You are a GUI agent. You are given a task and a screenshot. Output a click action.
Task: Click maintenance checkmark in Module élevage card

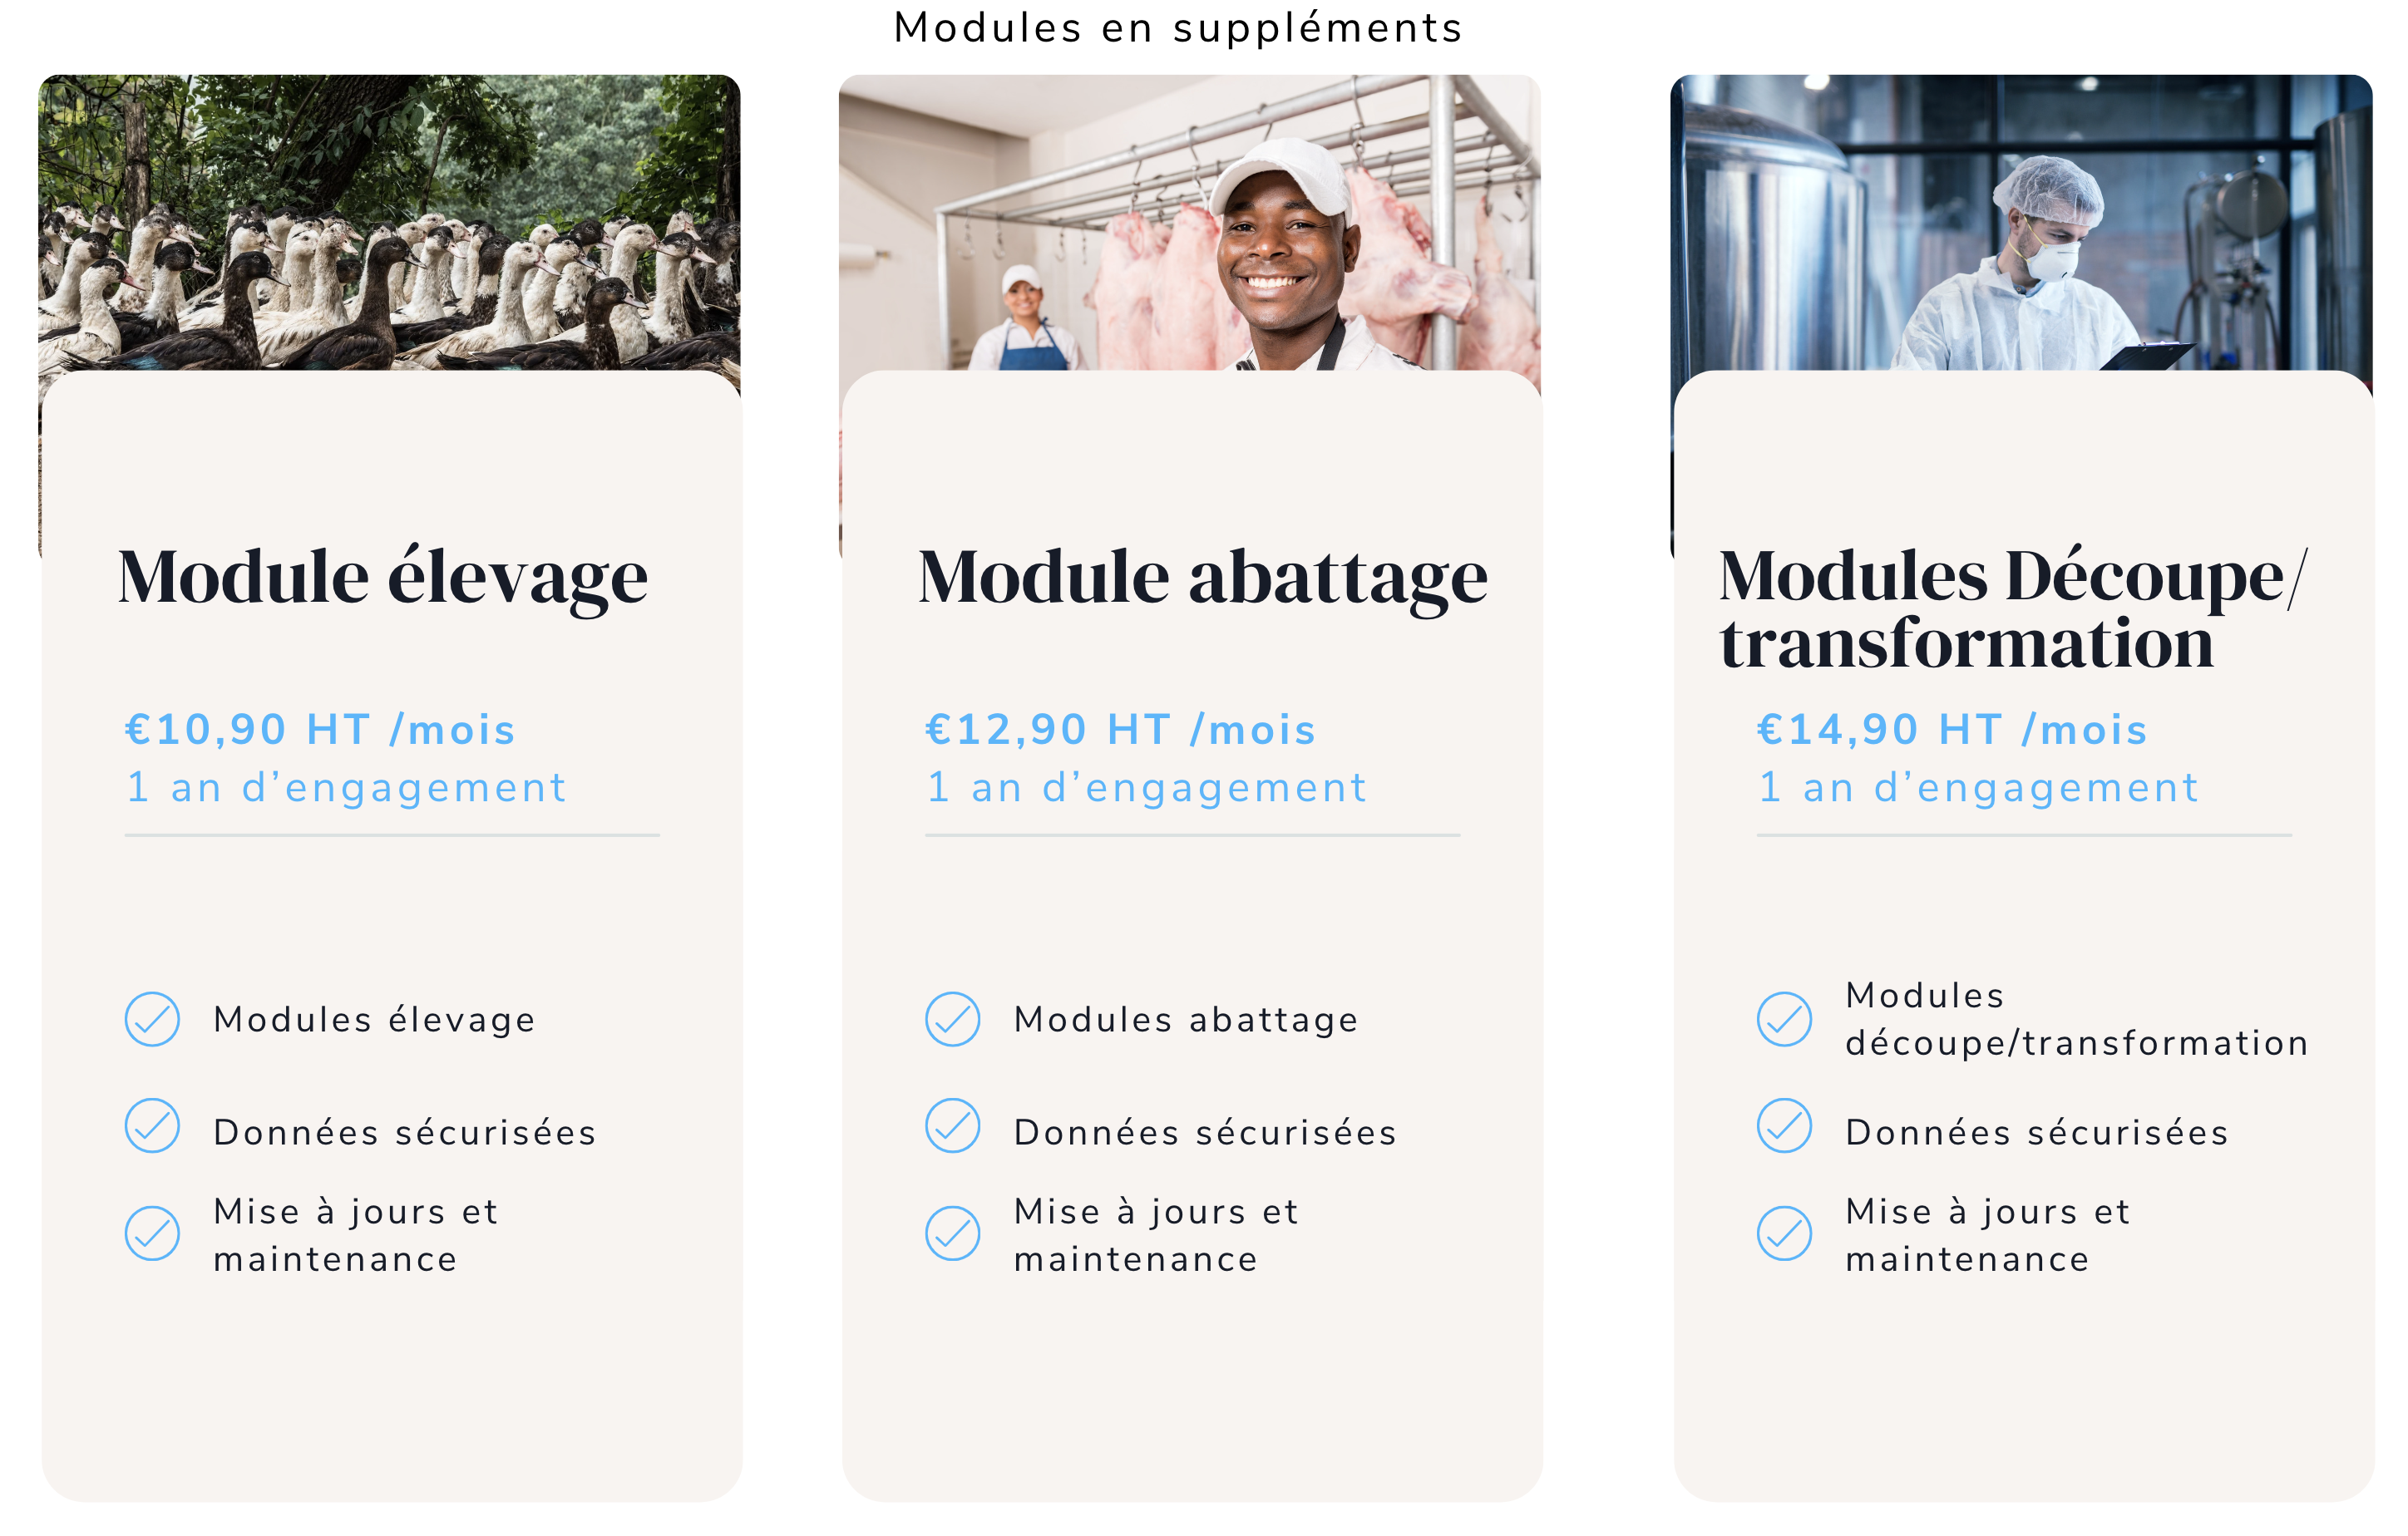152,1233
